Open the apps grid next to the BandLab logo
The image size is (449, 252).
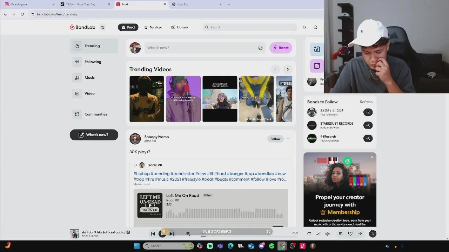(x=103, y=27)
